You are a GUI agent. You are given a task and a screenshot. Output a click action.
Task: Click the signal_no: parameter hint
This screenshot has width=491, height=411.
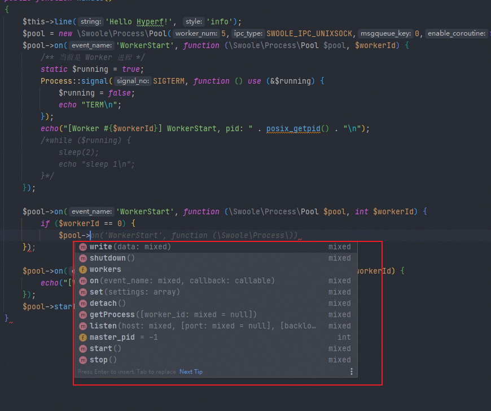pyautogui.click(x=133, y=81)
